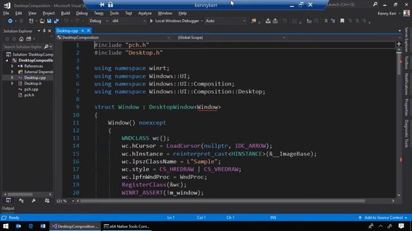Click in the Search Solution Explorer box

[x=23, y=47]
